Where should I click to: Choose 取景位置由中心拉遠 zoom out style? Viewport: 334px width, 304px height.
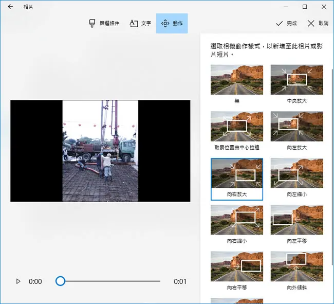point(237,131)
